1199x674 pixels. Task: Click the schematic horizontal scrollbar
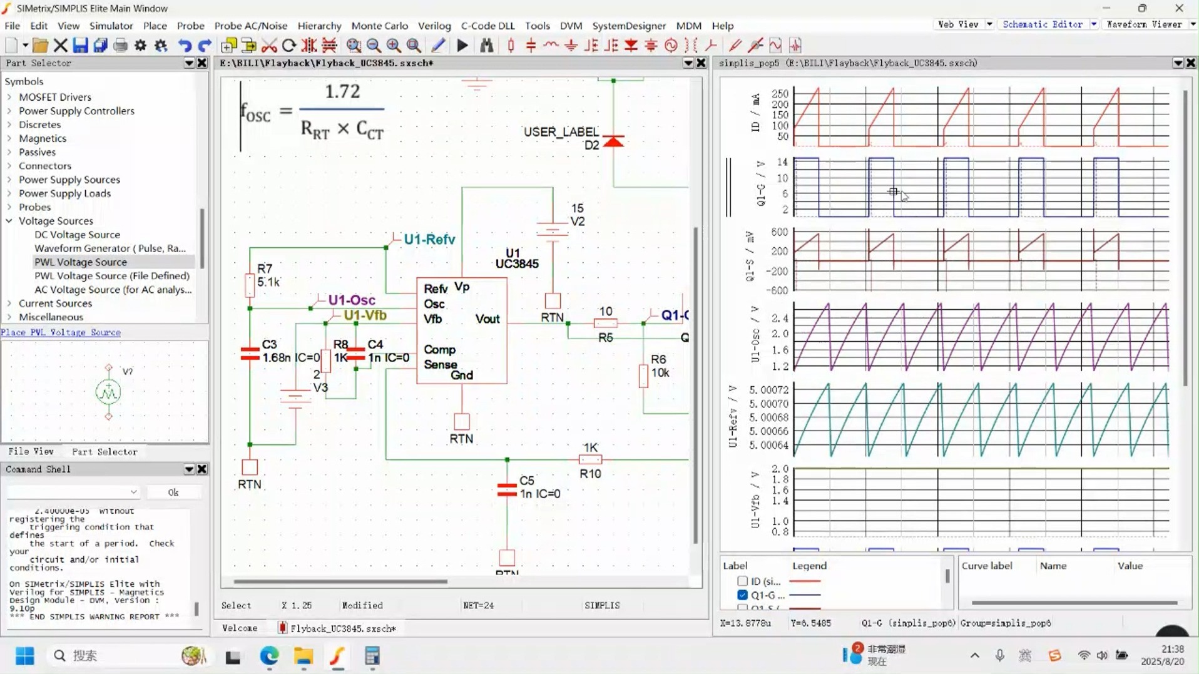tap(340, 581)
